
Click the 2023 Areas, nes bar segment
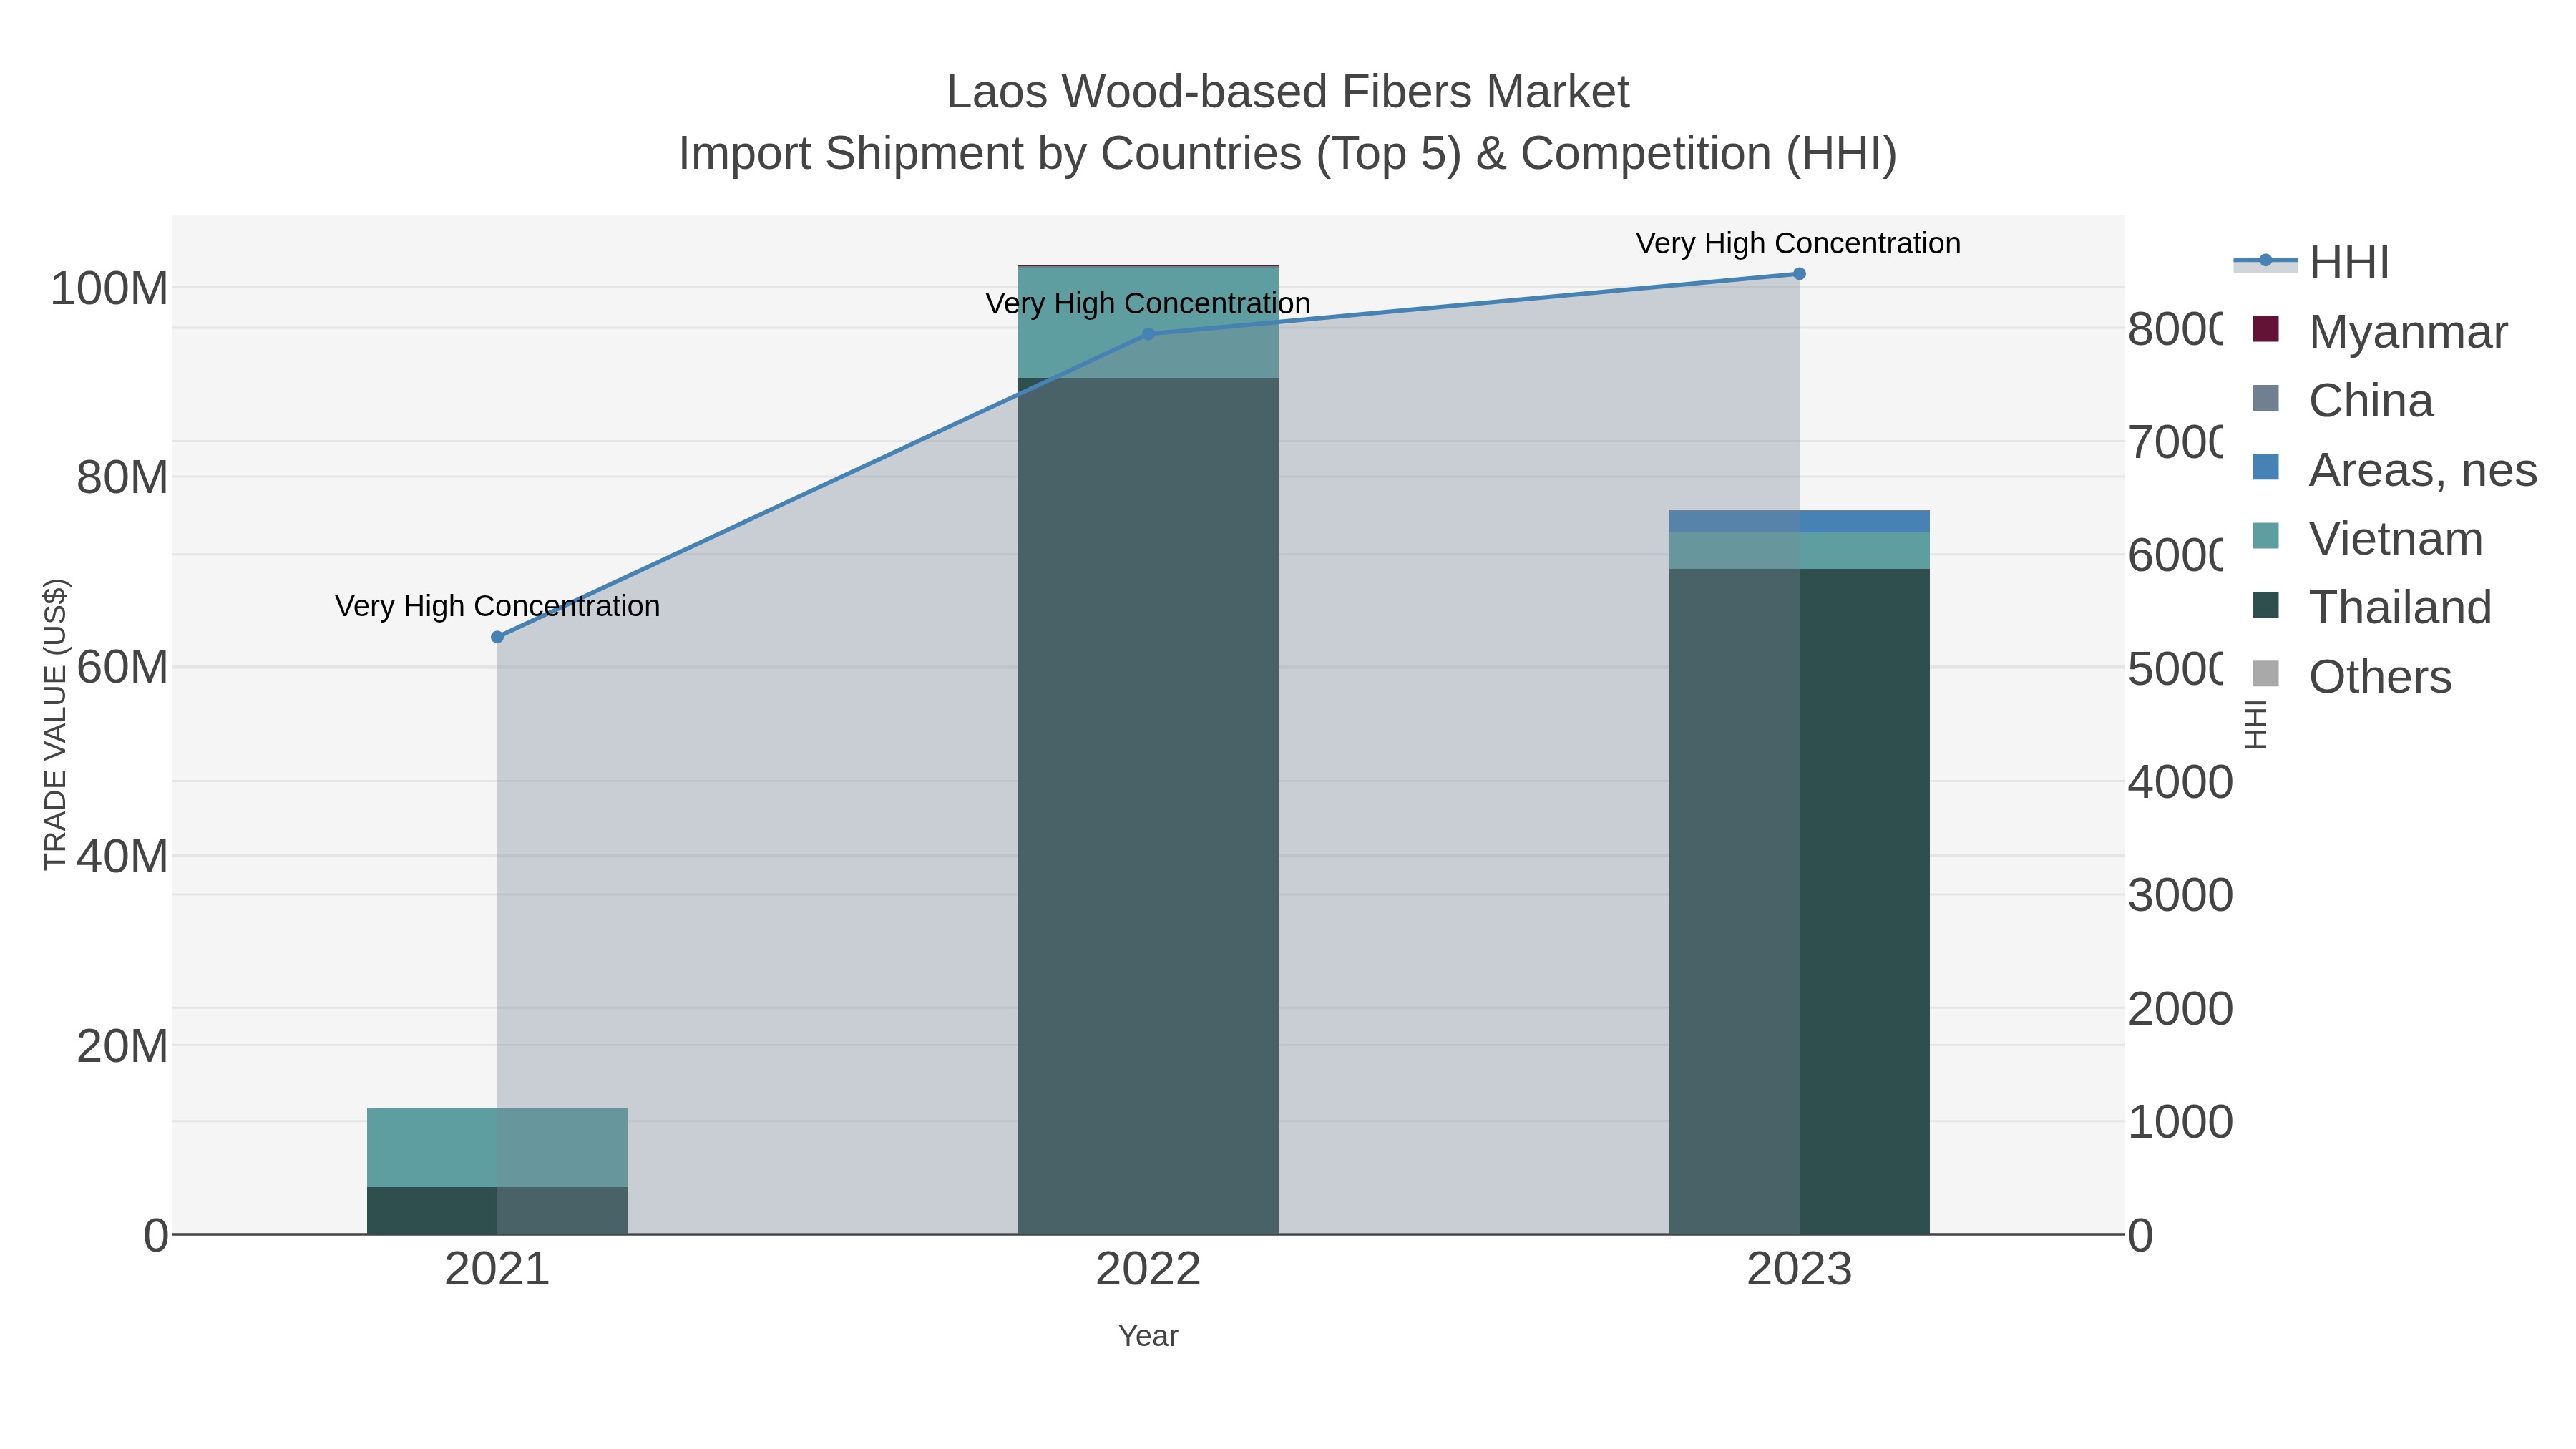1799,521
